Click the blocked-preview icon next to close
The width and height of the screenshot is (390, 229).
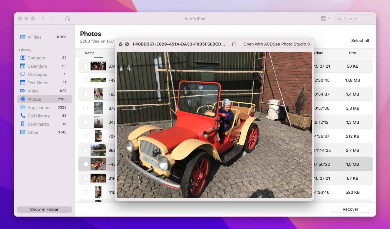point(127,44)
